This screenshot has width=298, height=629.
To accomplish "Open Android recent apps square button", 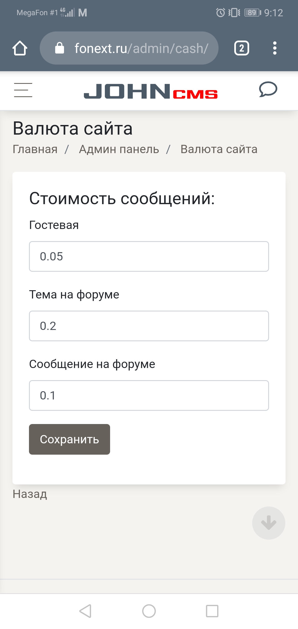I will (212, 611).
